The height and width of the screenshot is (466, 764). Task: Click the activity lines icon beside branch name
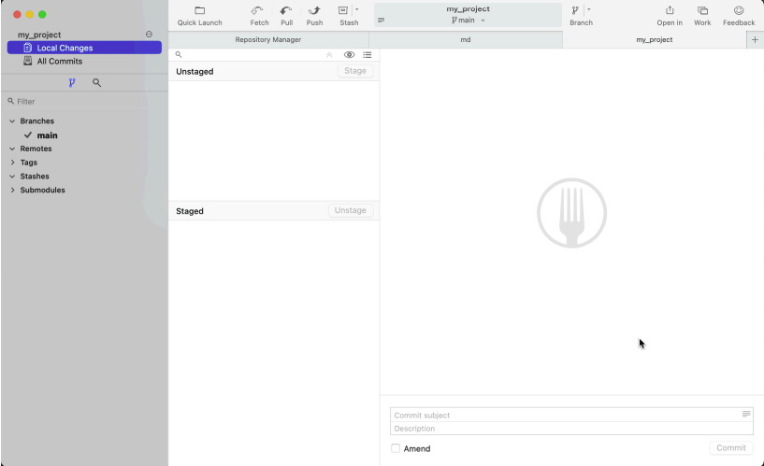pos(381,21)
